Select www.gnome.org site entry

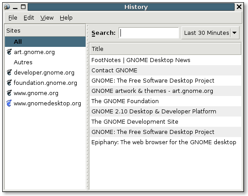tap(45, 93)
